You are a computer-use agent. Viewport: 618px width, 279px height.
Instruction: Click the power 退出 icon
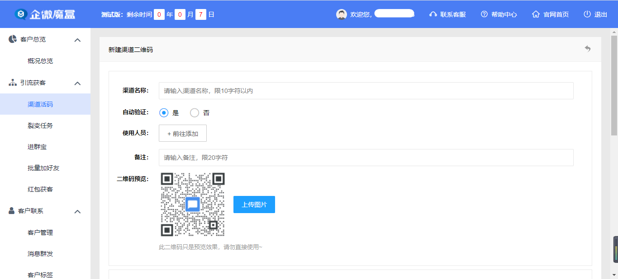pos(587,14)
